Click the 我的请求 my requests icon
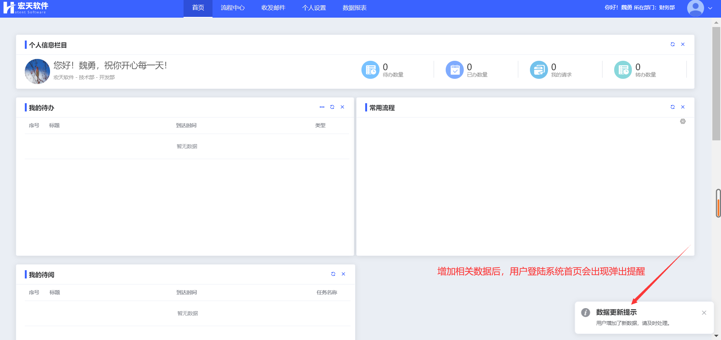721x340 pixels. 539,70
